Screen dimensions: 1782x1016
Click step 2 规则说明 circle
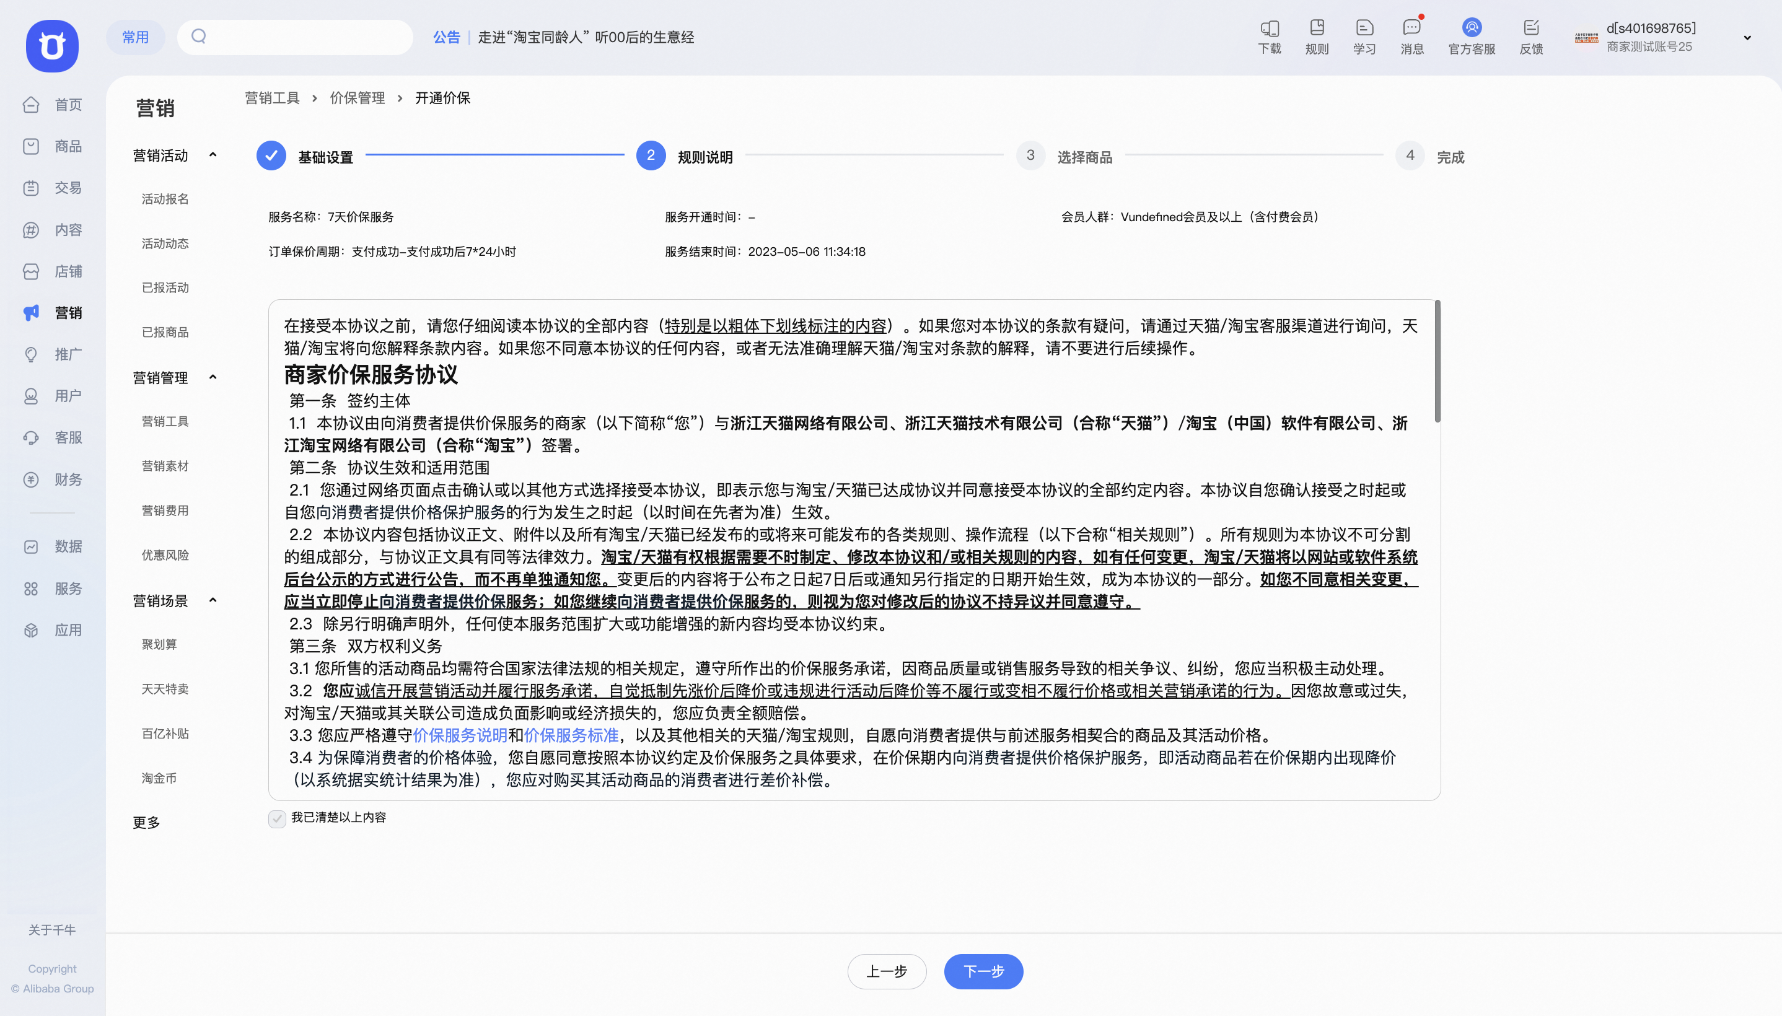click(x=651, y=155)
